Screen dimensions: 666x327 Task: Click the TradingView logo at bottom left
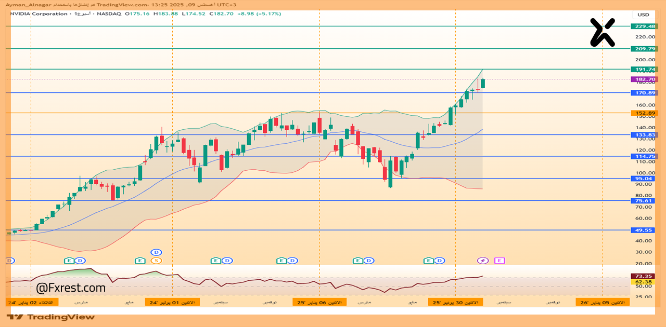(x=50, y=317)
